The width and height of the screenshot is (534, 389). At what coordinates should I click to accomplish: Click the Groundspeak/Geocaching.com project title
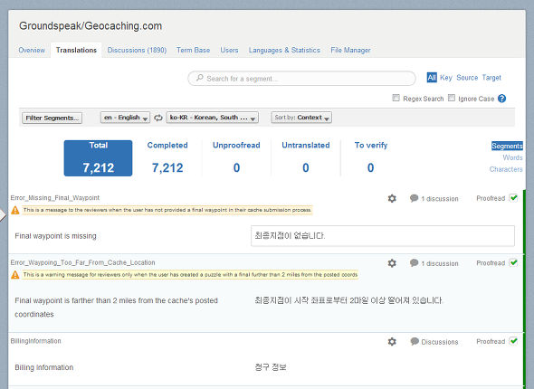tap(91, 26)
